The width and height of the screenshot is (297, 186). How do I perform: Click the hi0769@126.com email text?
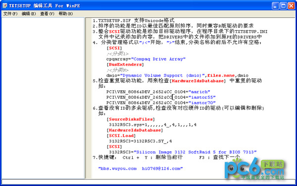click(x=161, y=168)
